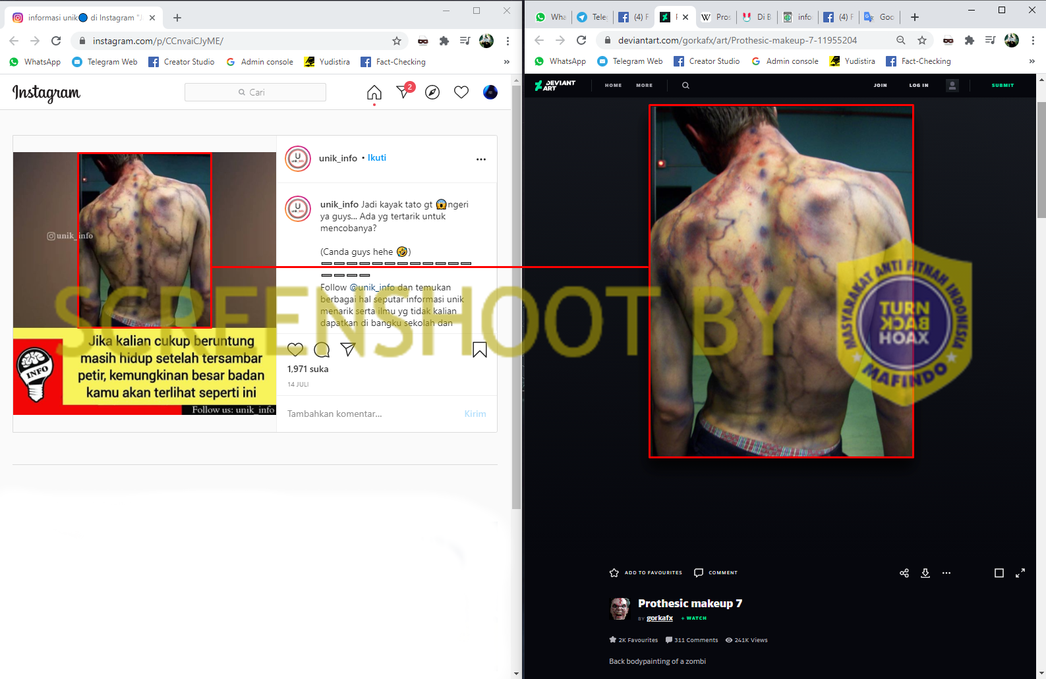
Task: Click WATCH next to gorkafx
Action: (x=694, y=618)
